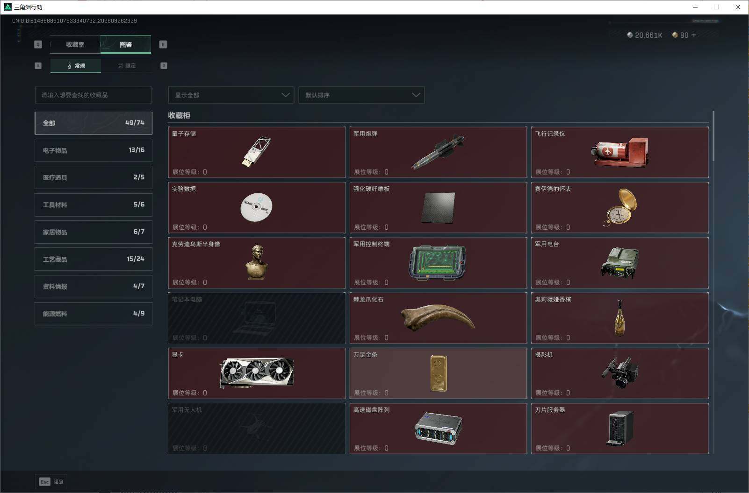Select the 摄影机 camera item
The width and height of the screenshot is (749, 493).
coord(619,373)
